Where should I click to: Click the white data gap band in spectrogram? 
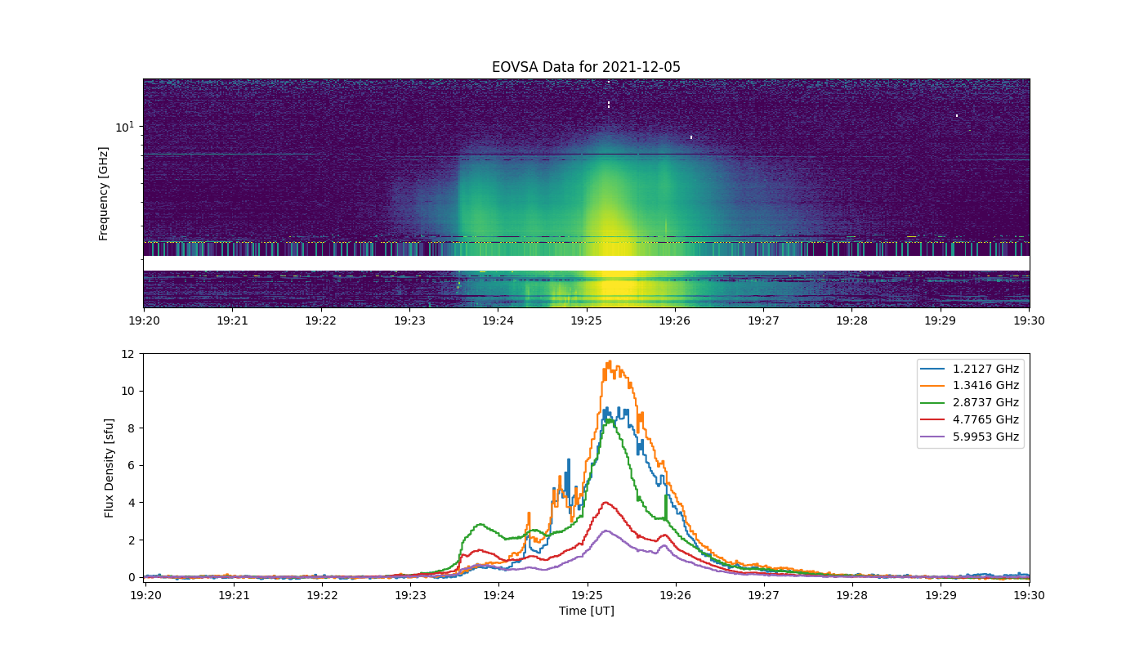tap(586, 263)
